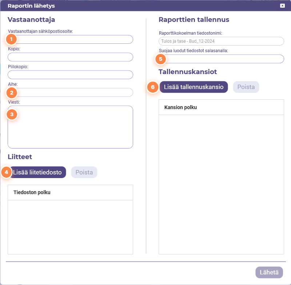The image size is (291, 285).
Task: Click orange step marker number 2
Action: point(12,93)
